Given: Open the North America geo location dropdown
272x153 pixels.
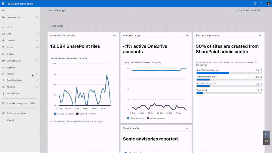Looking at the screenshot, I should [20, 17].
